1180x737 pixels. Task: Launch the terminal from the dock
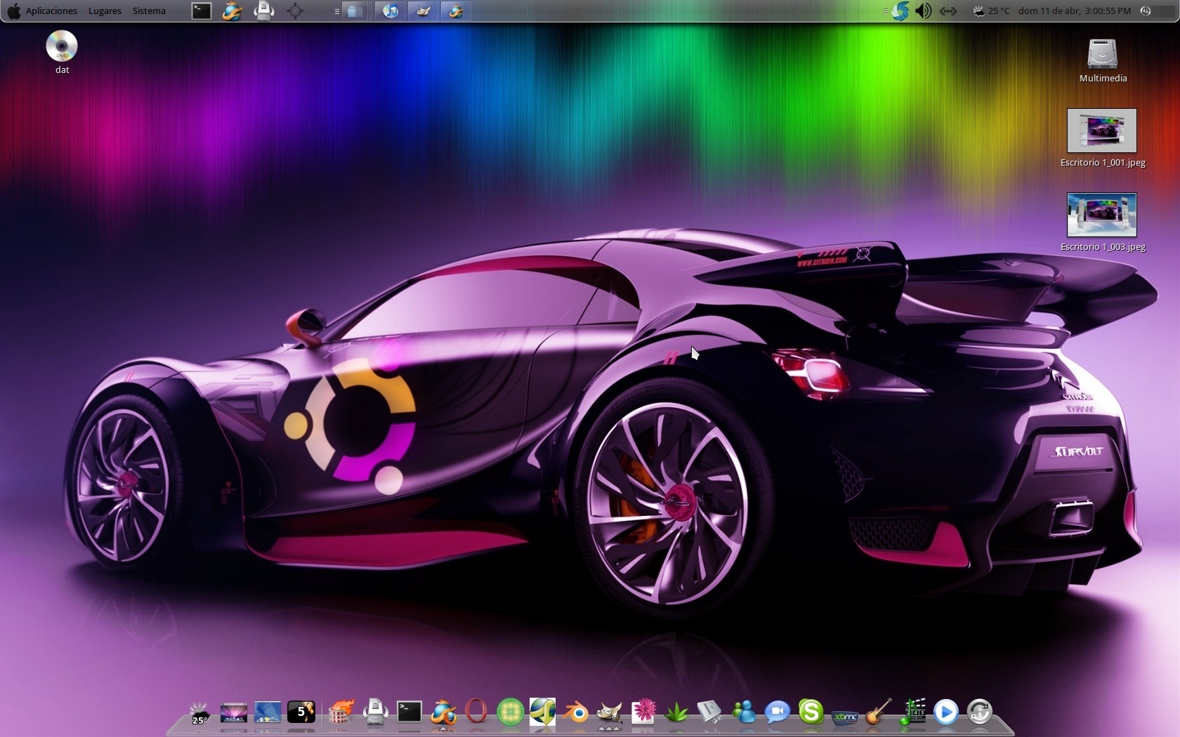tap(409, 712)
